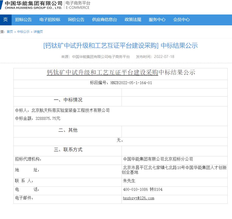This screenshot has width=232, height=219.
Task: Open the 招标公告 navigation menu
Action: (x=24, y=20)
